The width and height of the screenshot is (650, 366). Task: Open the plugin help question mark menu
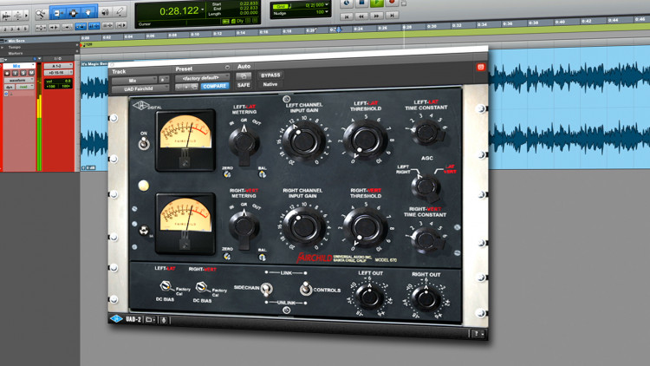click(x=478, y=333)
